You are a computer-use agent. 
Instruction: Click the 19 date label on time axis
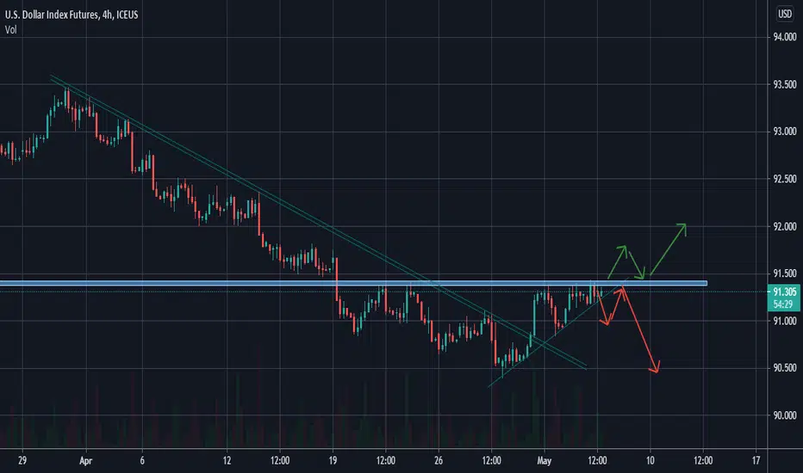(x=333, y=460)
